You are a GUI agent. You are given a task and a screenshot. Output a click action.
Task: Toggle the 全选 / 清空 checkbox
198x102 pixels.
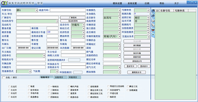pos(4,78)
